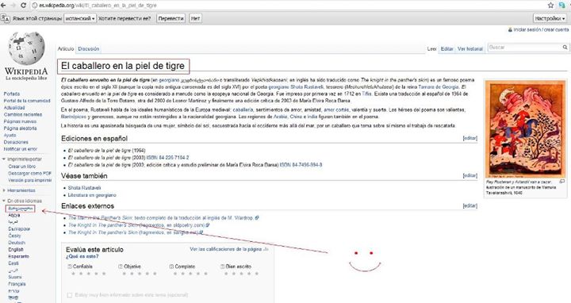This screenshot has height=303, width=571.
Task: Open the Tamara de Georgia link
Action: point(439,87)
